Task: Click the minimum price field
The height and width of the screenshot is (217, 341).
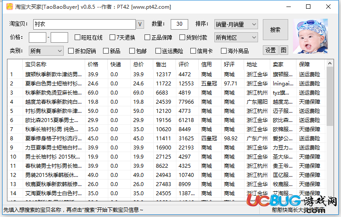Action: [x=38, y=37]
